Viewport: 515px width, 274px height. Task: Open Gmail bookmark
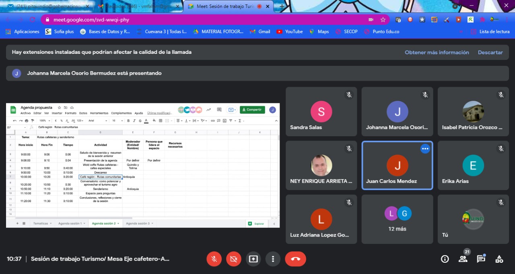260,31
